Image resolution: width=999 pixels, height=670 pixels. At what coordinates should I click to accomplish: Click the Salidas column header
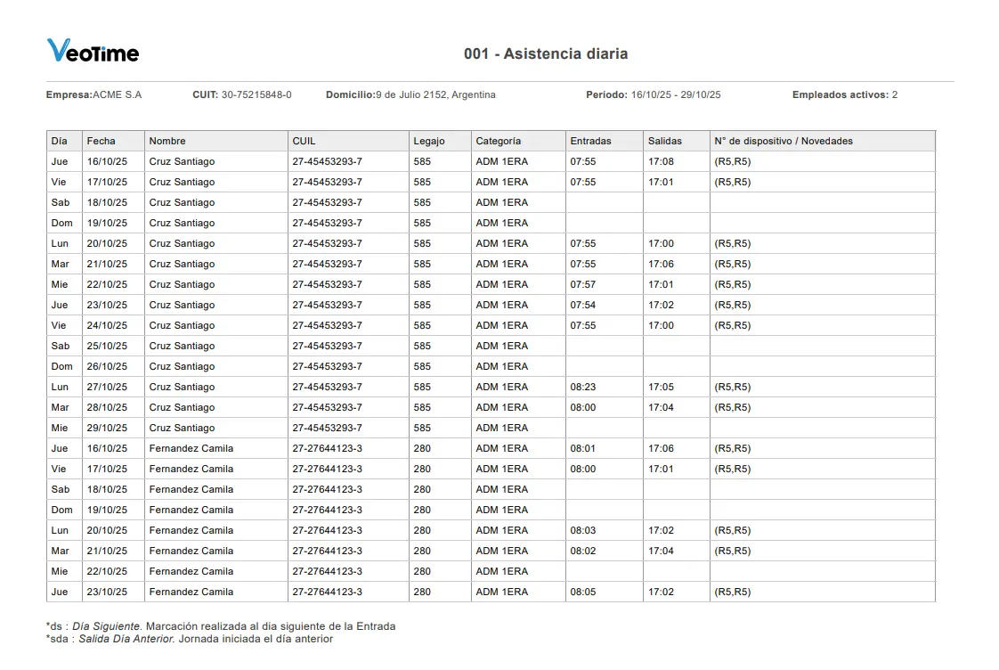[x=667, y=140]
